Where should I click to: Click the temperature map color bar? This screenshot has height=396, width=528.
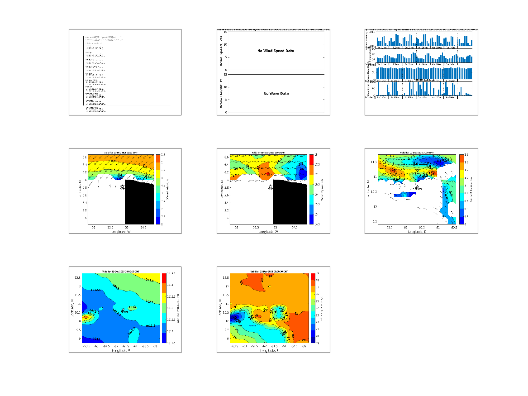coord(313,308)
